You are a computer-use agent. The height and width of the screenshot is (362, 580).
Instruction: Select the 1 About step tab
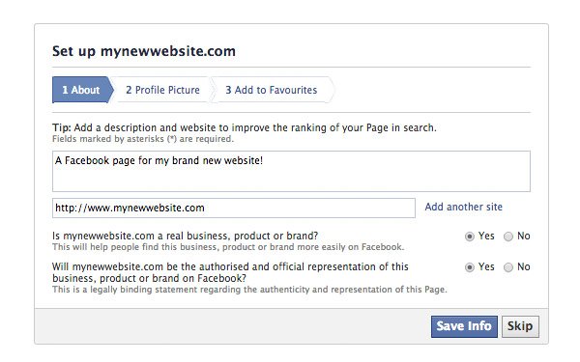[82, 90]
